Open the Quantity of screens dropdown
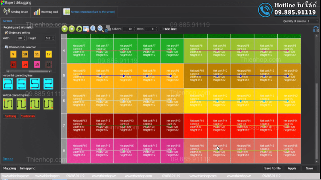321x180 pixels. [313, 21]
